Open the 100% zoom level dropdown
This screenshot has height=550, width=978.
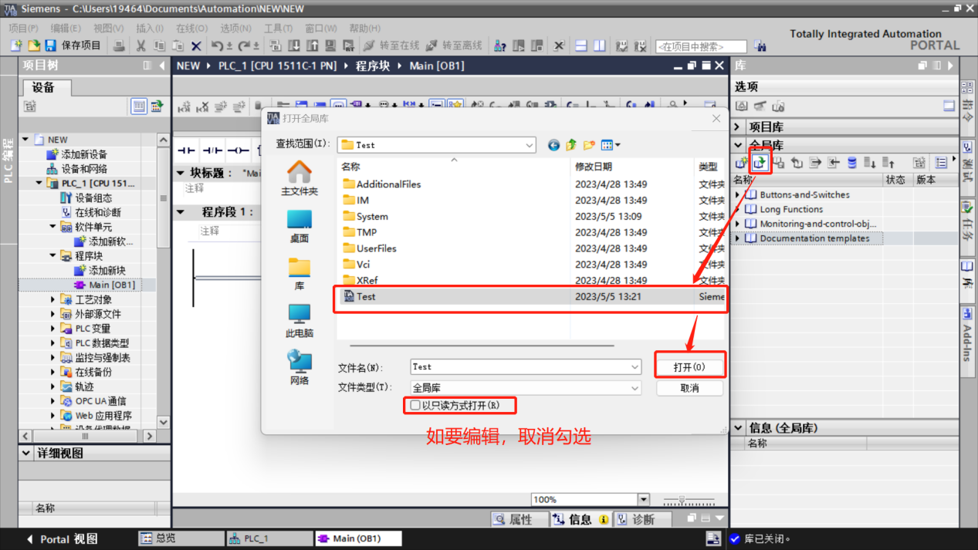[x=643, y=499]
